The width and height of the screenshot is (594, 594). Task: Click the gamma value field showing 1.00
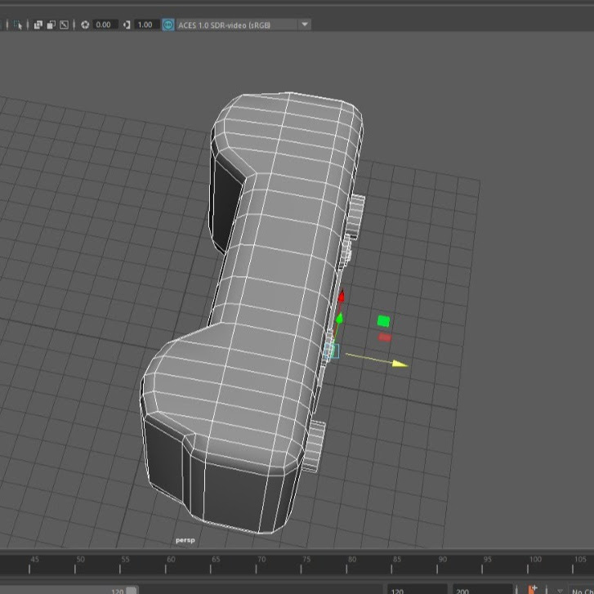pos(146,25)
